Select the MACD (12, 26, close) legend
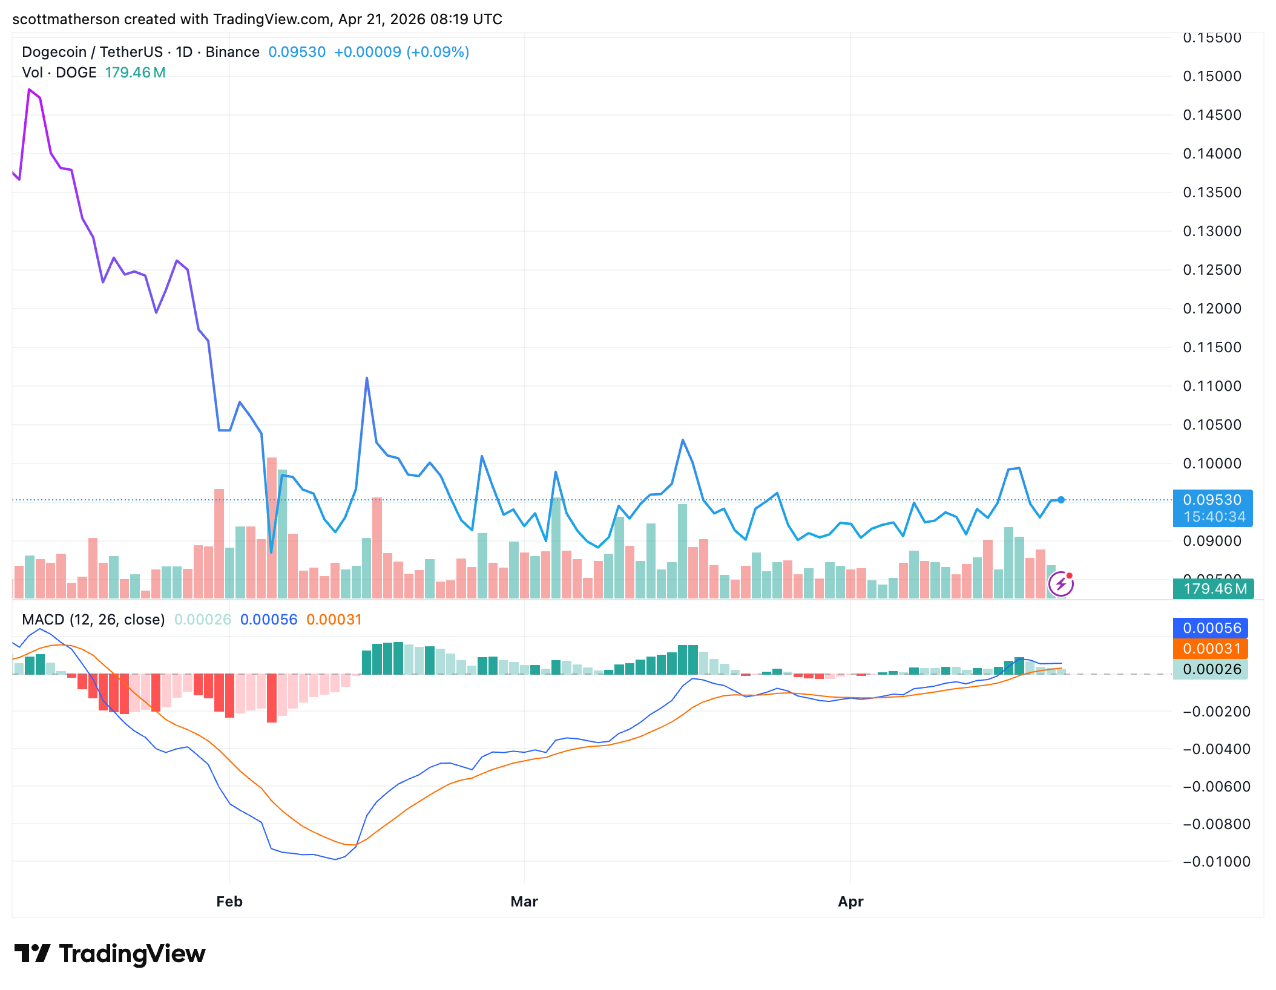 (93, 620)
